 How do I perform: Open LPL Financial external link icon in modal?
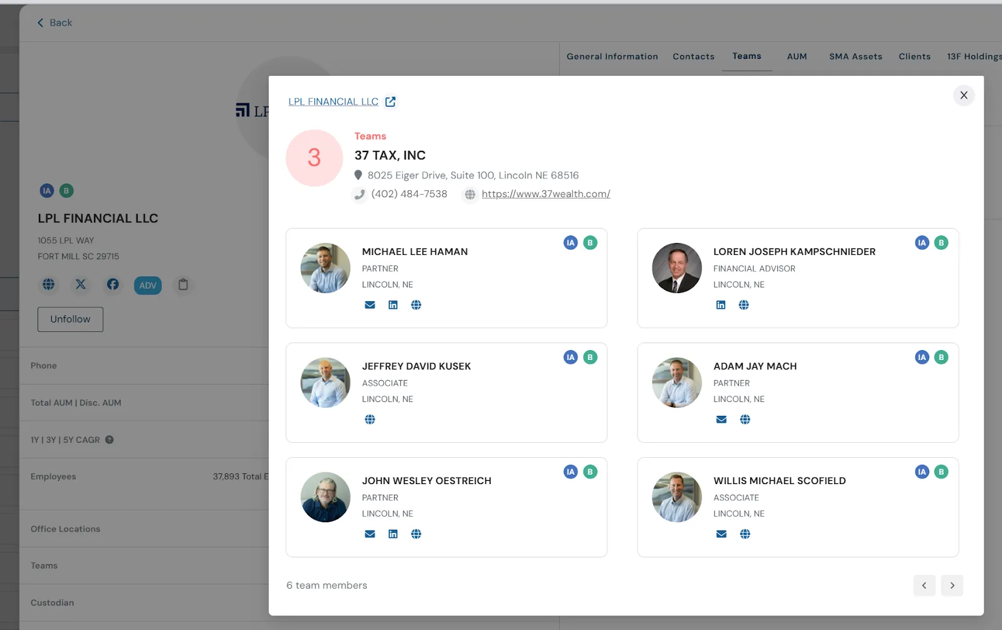[390, 101]
